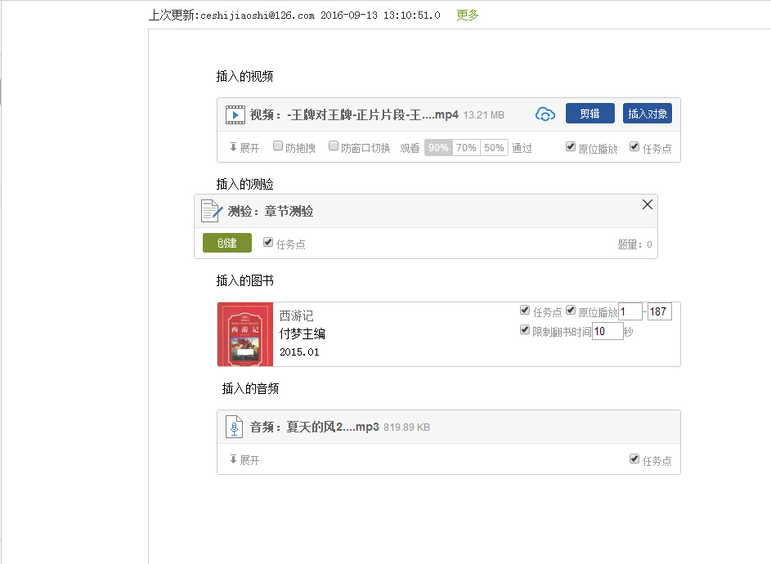Screen dimensions: 771x564
Task: Open the 更多 link
Action: [x=467, y=16]
